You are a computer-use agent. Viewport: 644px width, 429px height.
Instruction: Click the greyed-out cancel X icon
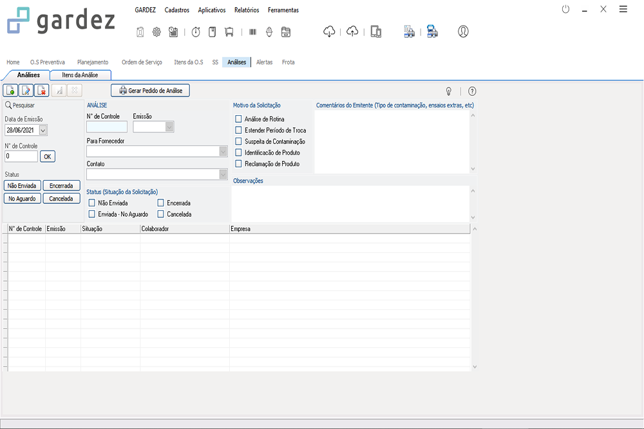[74, 90]
